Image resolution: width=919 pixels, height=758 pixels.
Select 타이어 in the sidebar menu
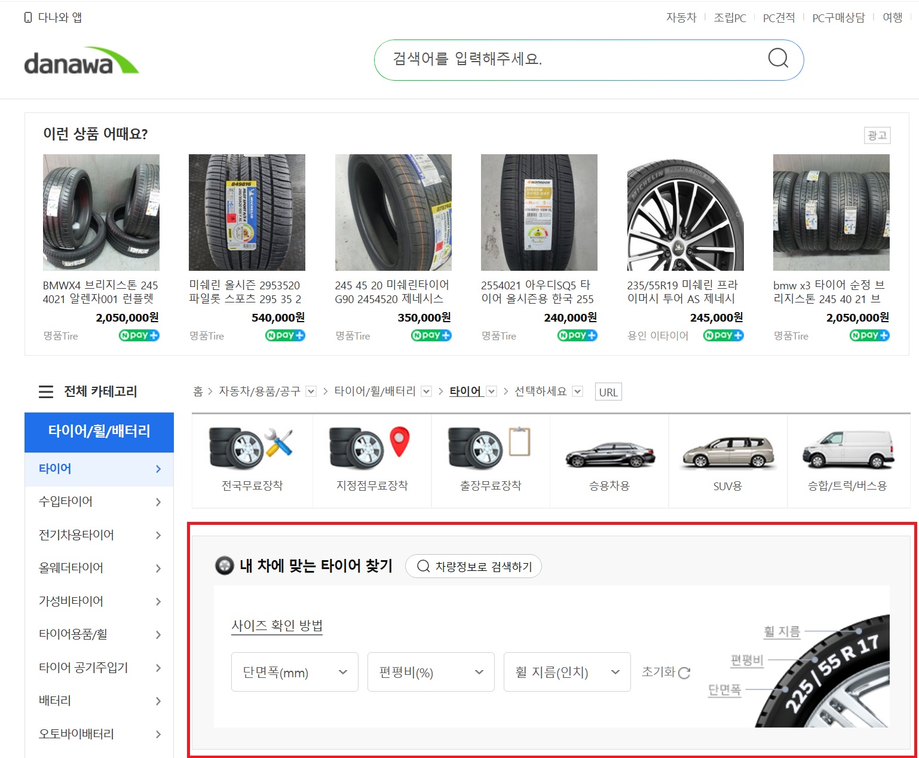tap(99, 469)
